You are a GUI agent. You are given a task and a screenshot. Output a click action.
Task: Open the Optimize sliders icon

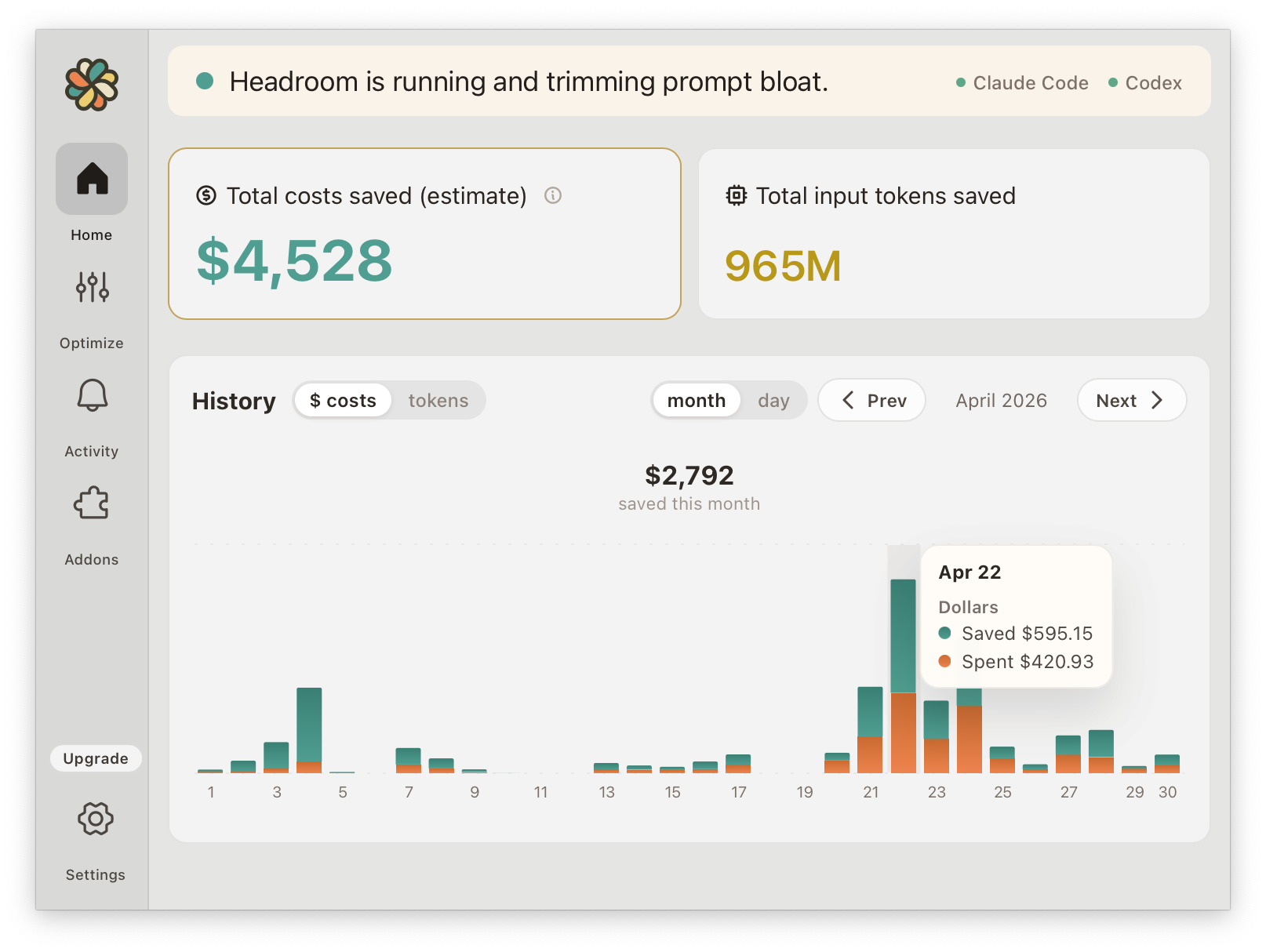click(92, 287)
